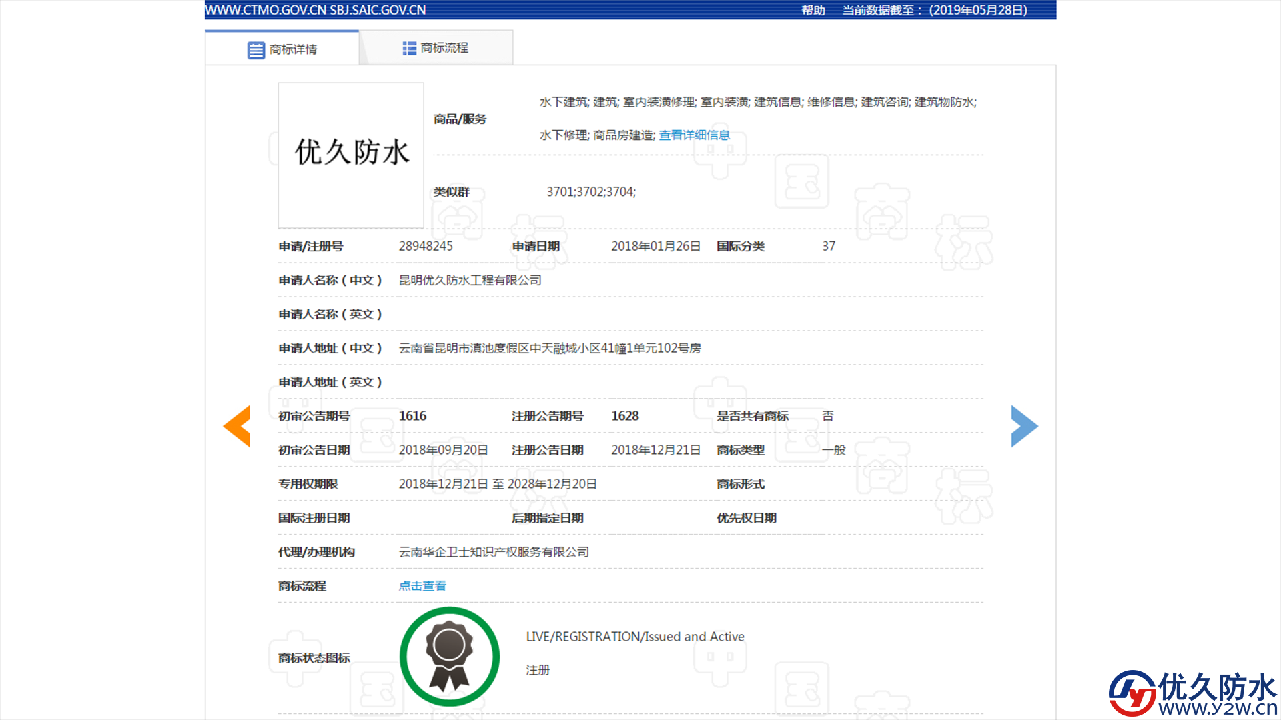Click the 优久防水 logo in the corner

tap(1193, 693)
